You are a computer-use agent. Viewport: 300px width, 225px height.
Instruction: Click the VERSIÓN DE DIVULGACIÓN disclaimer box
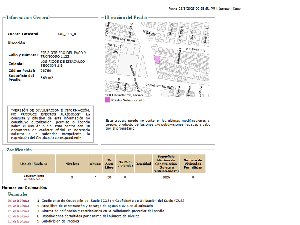pos(50,124)
